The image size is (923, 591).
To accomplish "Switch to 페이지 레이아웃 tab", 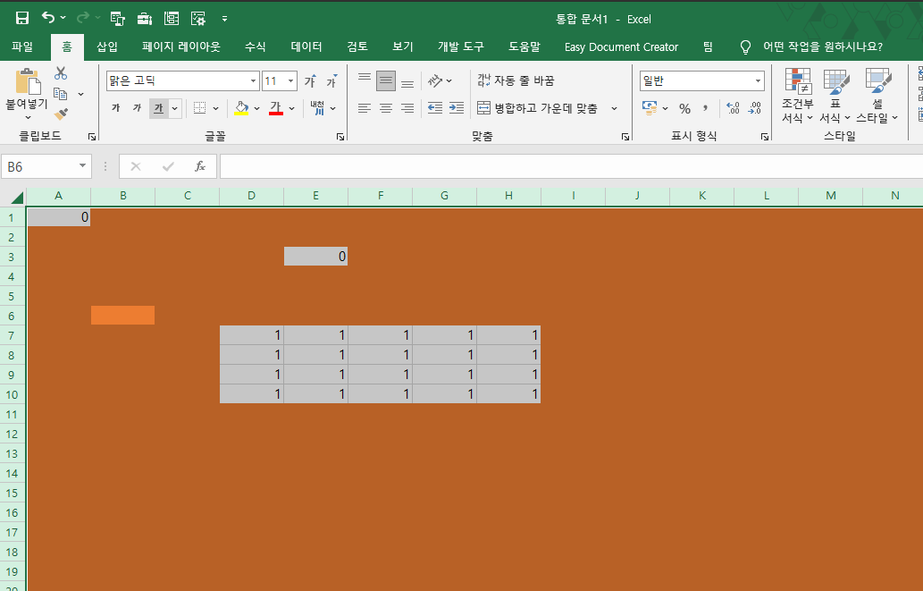I will [181, 46].
